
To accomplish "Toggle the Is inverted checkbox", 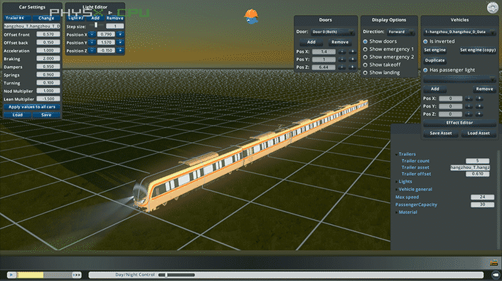I will coord(425,41).
